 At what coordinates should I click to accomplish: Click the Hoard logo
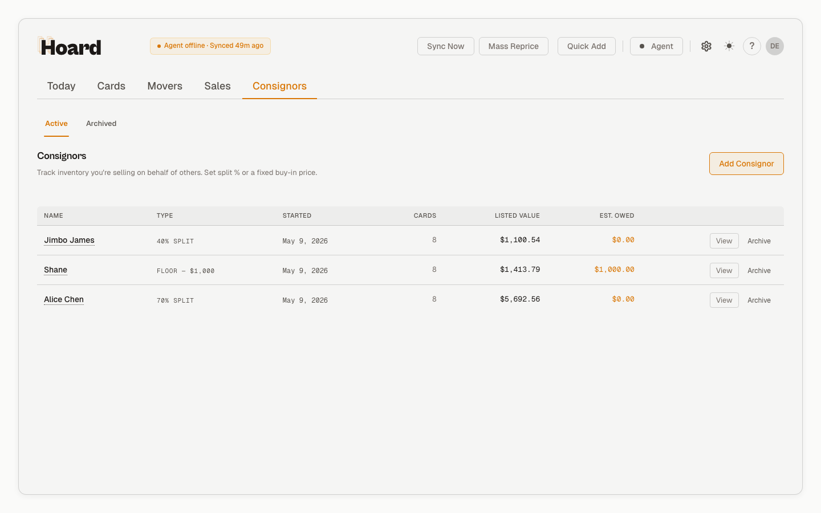pyautogui.click(x=70, y=47)
